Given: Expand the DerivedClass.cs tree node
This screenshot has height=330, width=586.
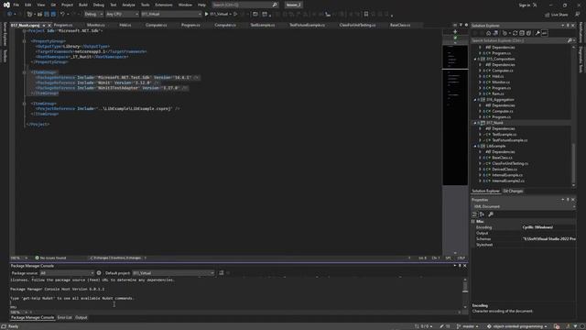Looking at the screenshot, I should pyautogui.click(x=480, y=170).
